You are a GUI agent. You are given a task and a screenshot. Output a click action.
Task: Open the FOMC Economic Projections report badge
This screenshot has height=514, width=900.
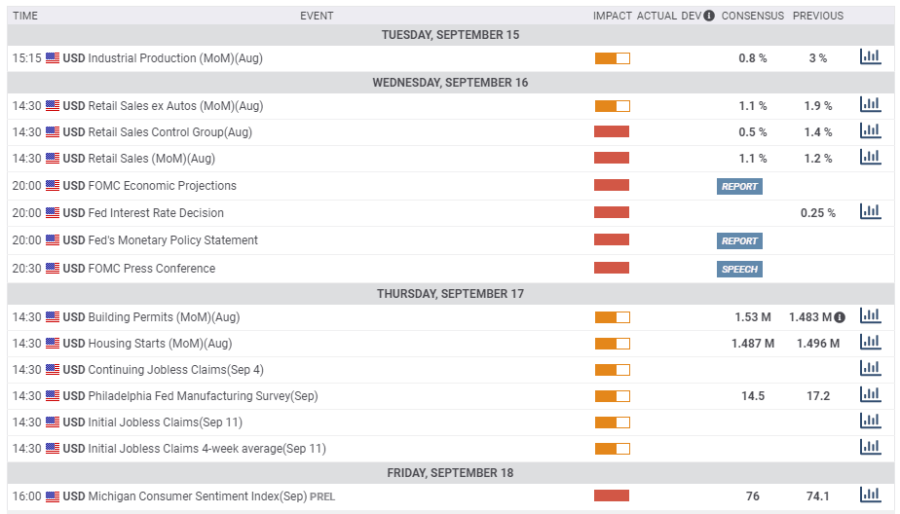739,186
